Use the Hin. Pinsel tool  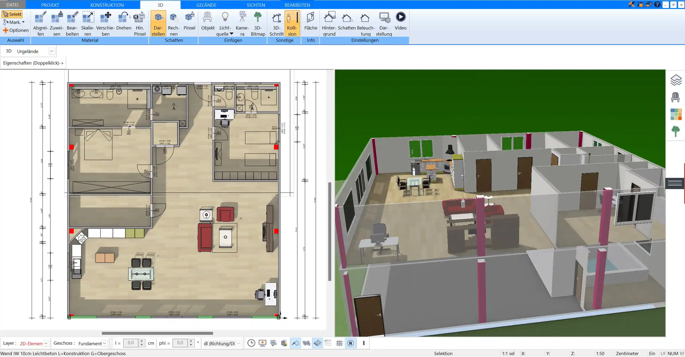tap(140, 24)
